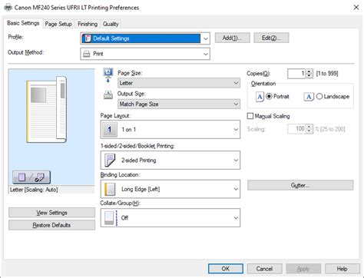Click the Apply button

303,269
